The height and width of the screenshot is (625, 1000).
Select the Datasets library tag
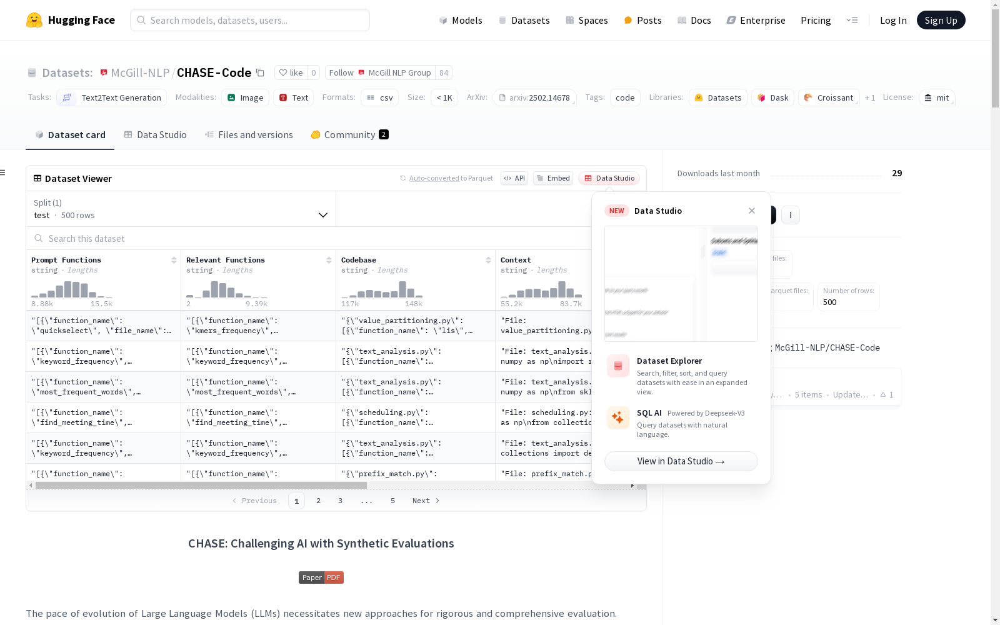tap(718, 97)
